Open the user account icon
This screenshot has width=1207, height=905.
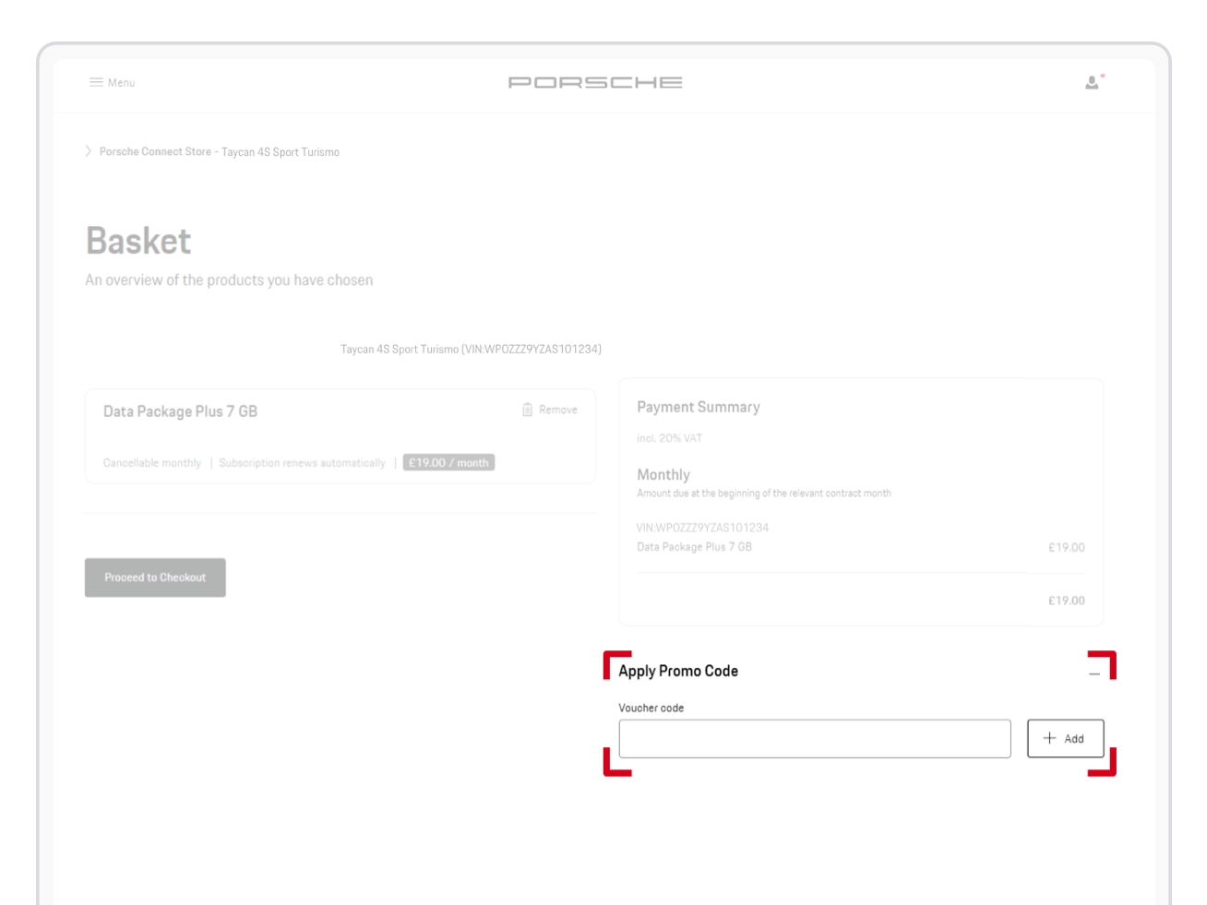point(1093,83)
